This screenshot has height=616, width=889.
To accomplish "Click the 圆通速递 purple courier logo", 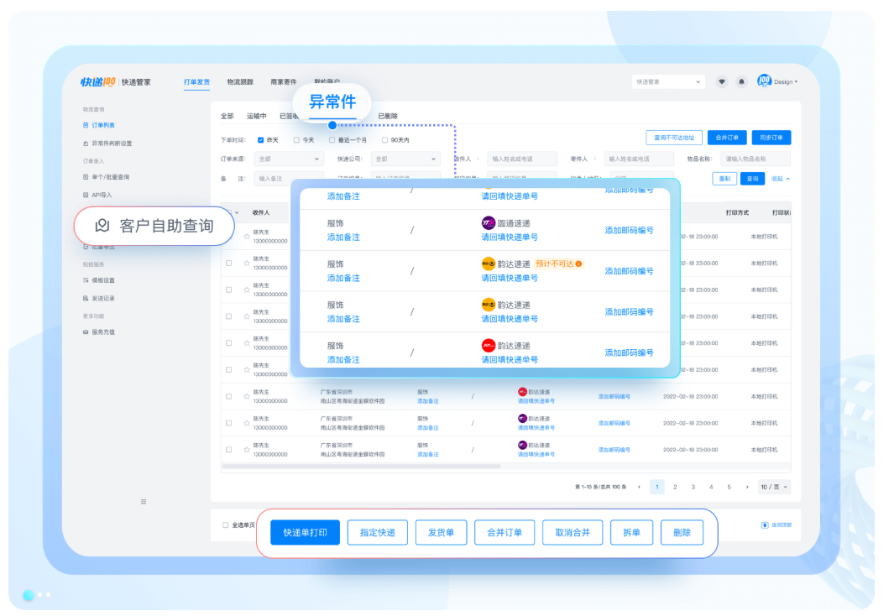I will [489, 222].
